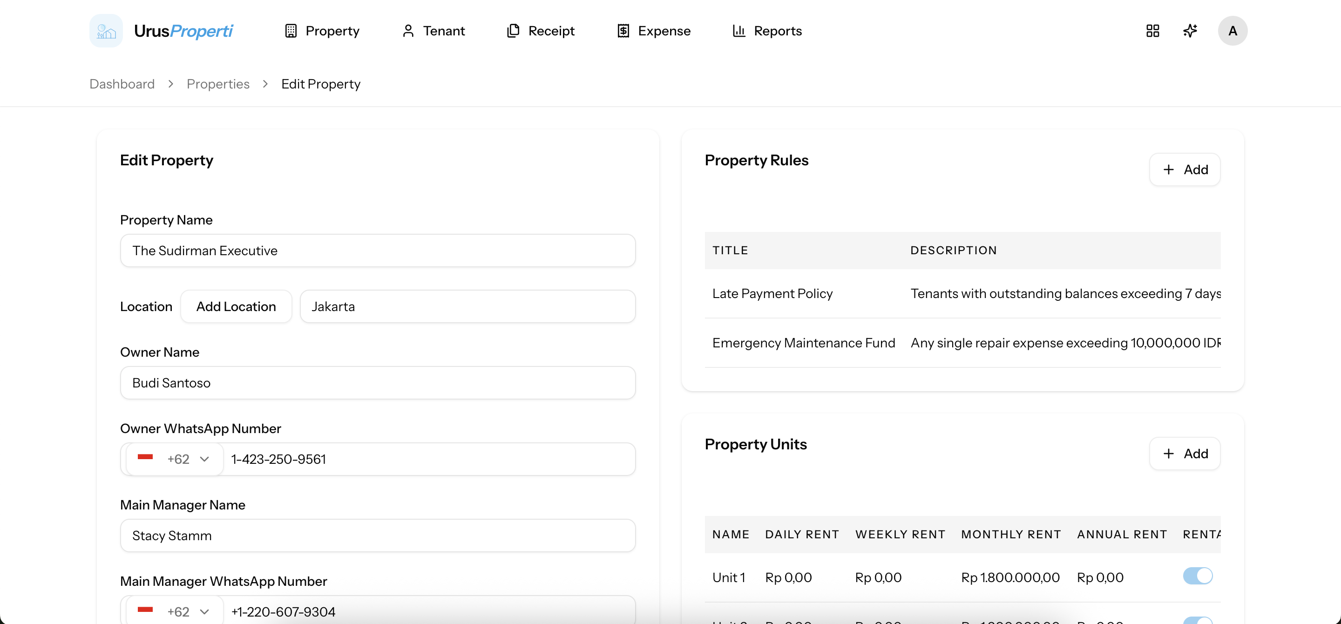Click the flag on Main Manager WhatsApp
Viewport: 1341px width, 624px height.
145,610
